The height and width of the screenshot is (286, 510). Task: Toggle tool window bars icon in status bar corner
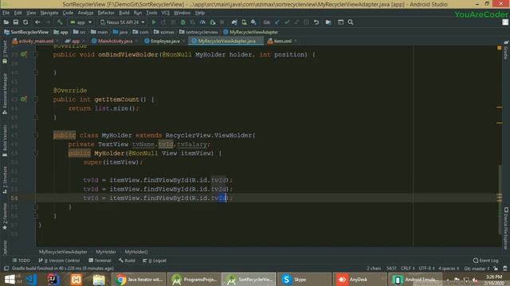[6, 269]
